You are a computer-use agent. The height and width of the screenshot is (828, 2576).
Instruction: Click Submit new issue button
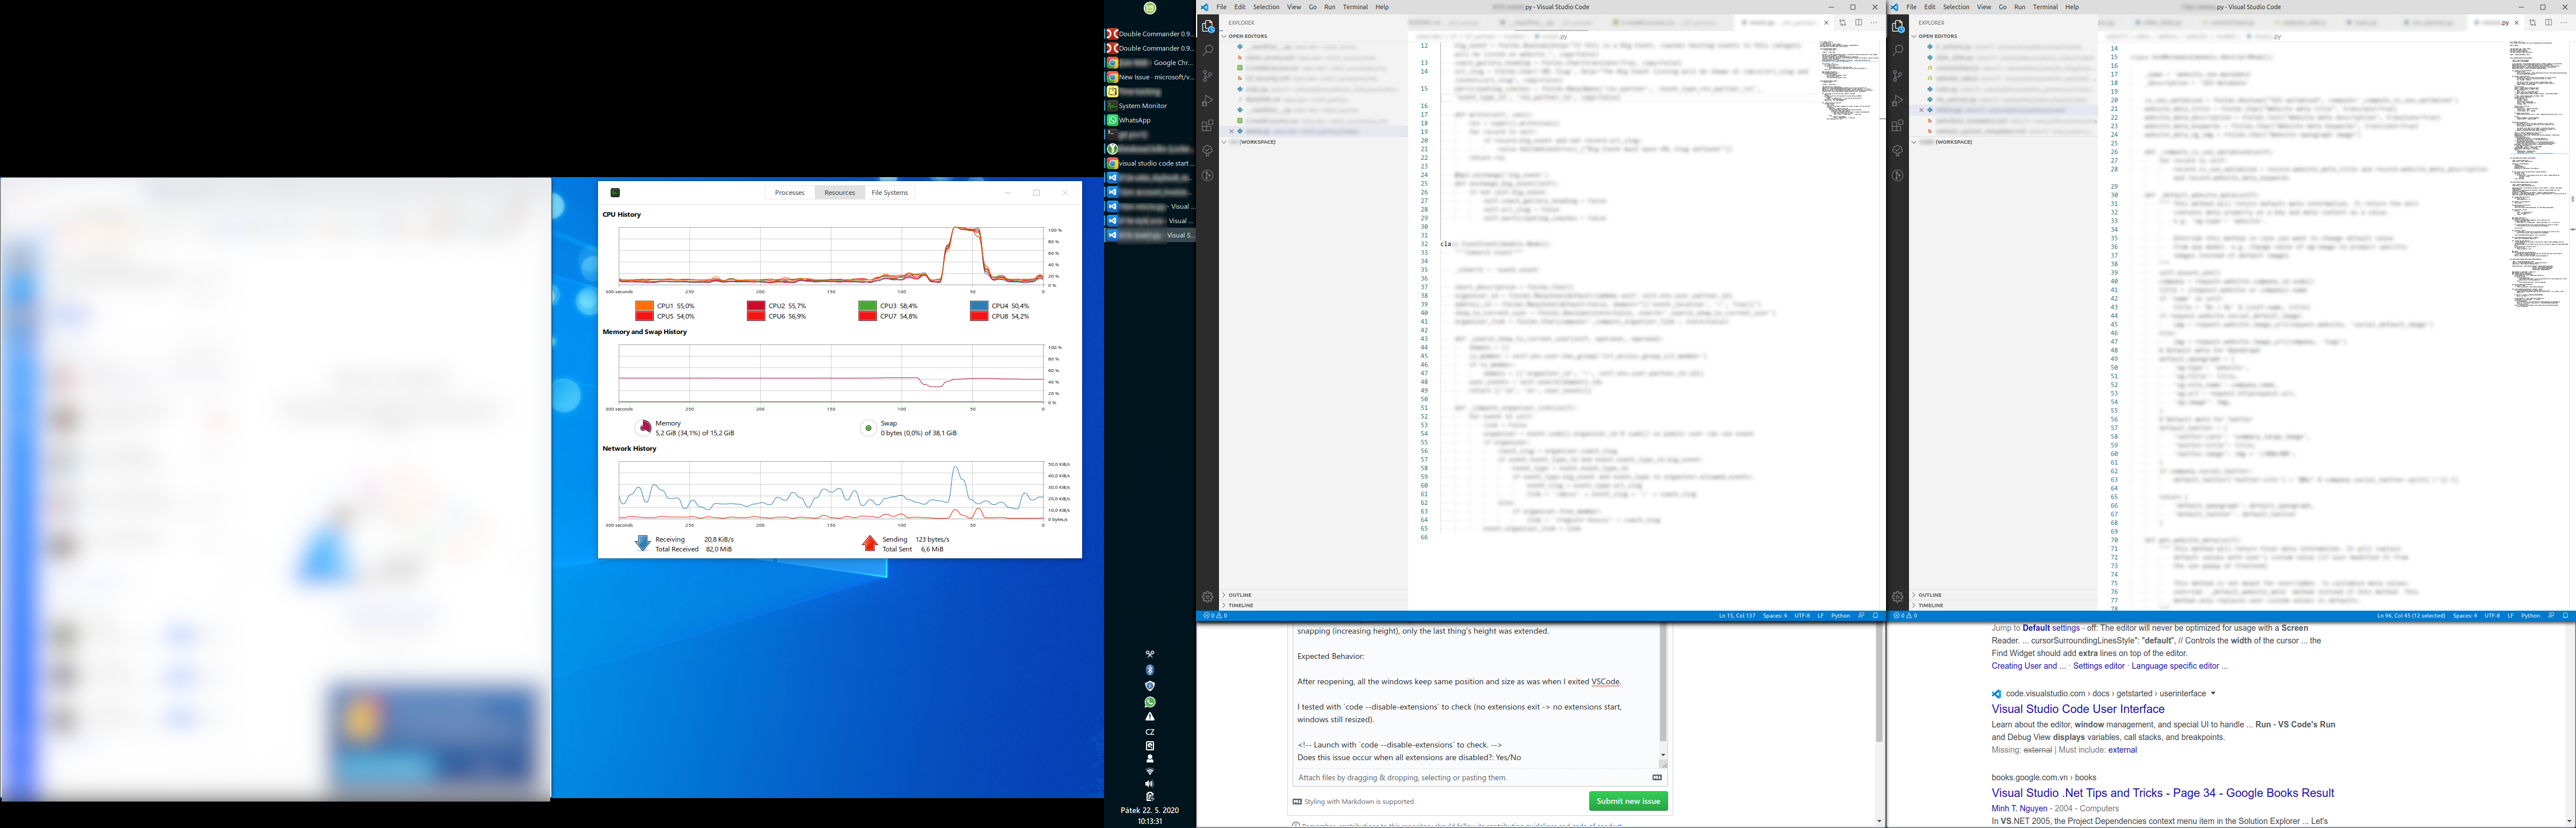pos(1628,801)
